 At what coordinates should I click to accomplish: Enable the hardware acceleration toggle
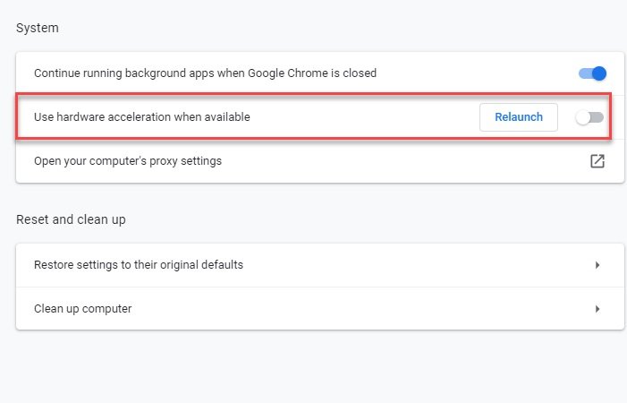tap(589, 117)
